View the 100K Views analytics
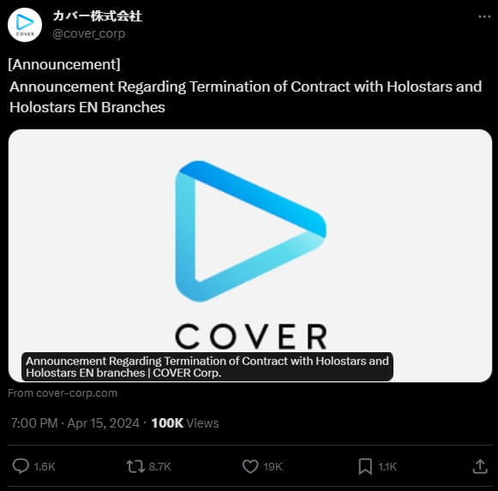This screenshot has width=498, height=491. pyautogui.click(x=185, y=423)
